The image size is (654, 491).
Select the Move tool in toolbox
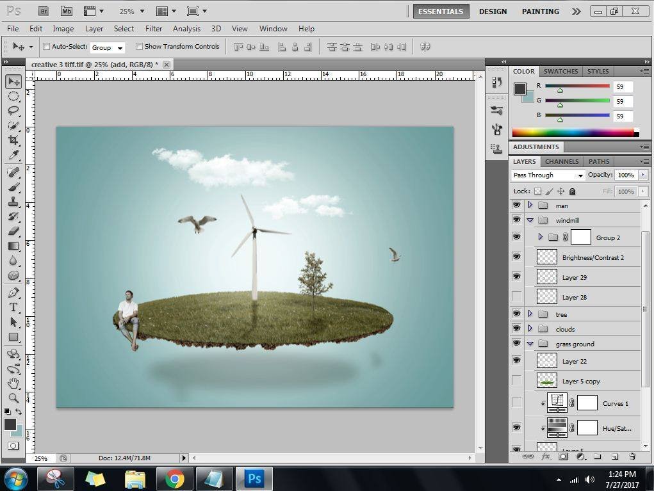click(13, 82)
